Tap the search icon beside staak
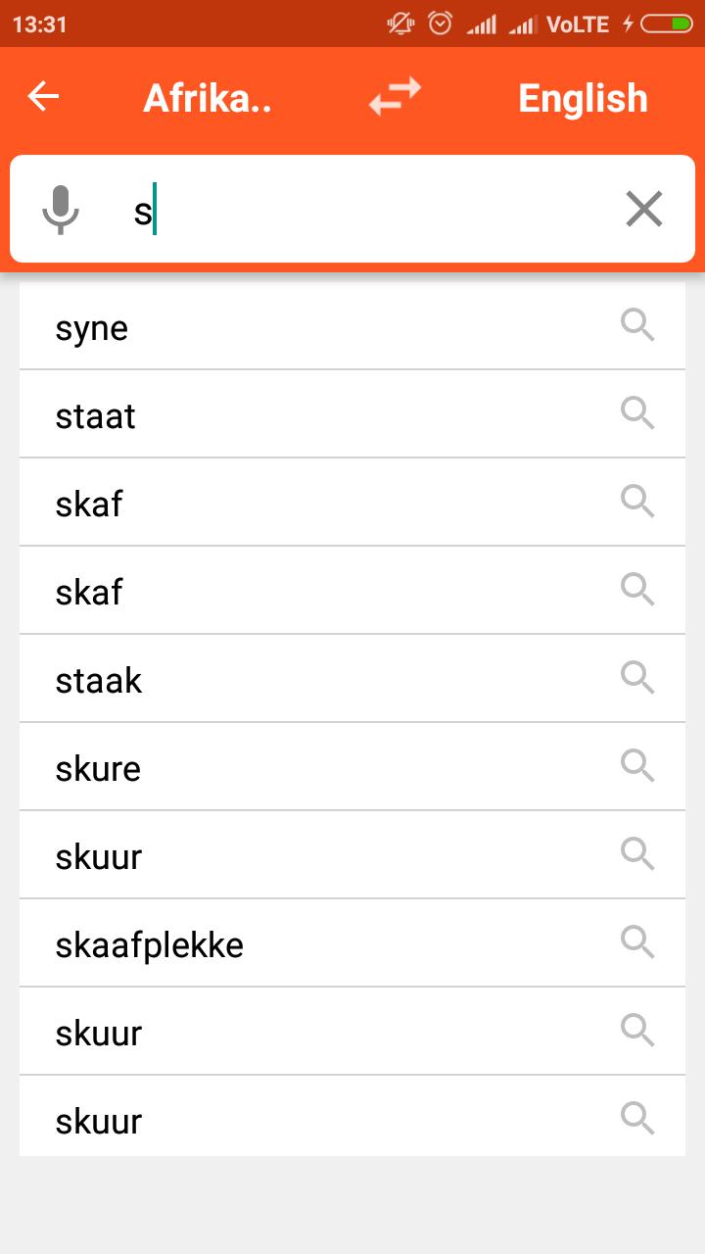This screenshot has width=705, height=1254. [637, 678]
